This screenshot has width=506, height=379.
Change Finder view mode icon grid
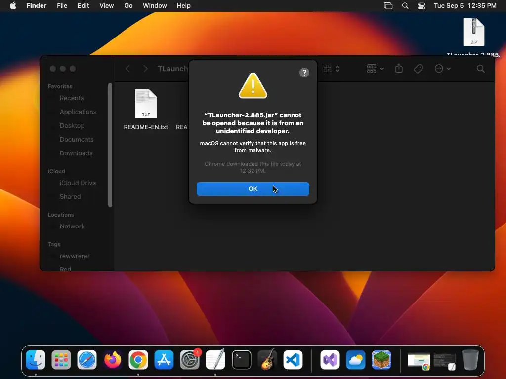pyautogui.click(x=332, y=69)
